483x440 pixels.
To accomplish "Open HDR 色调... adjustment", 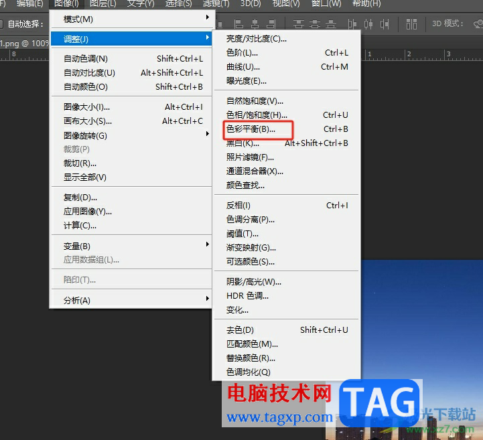I will [x=287, y=296].
